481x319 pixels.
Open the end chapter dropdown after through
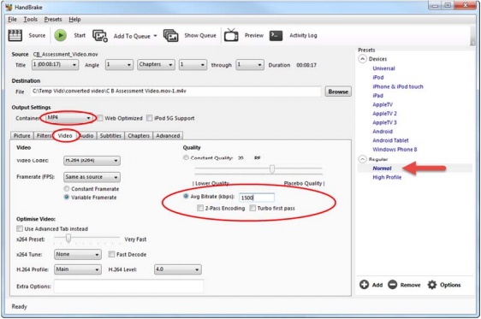(250, 65)
